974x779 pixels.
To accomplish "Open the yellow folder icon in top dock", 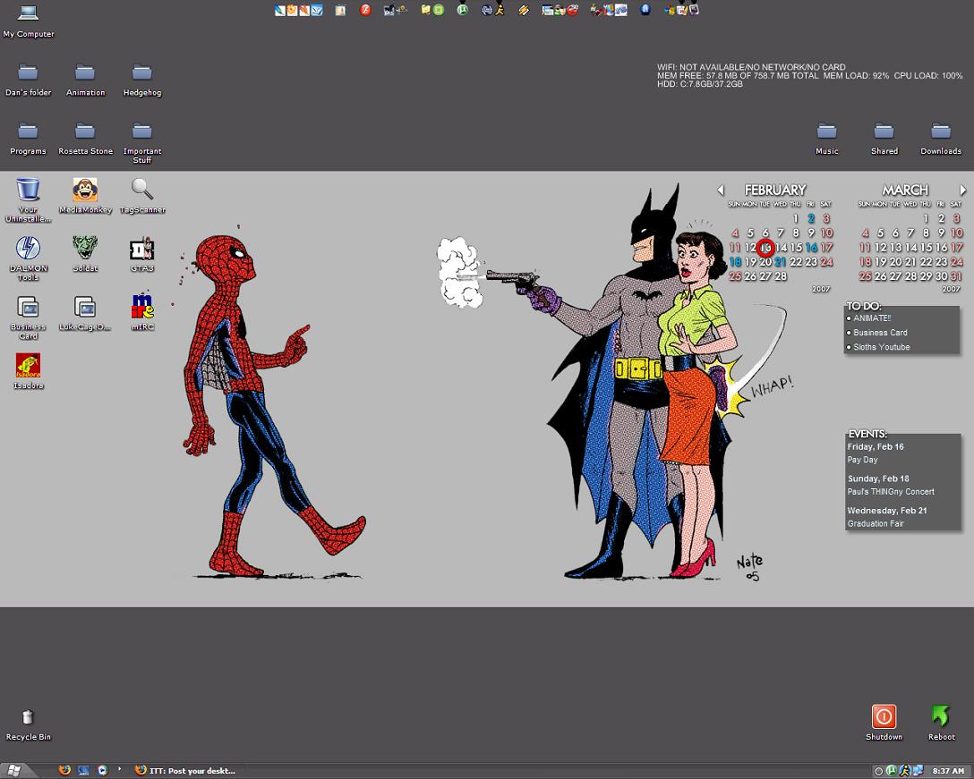I will click(425, 10).
